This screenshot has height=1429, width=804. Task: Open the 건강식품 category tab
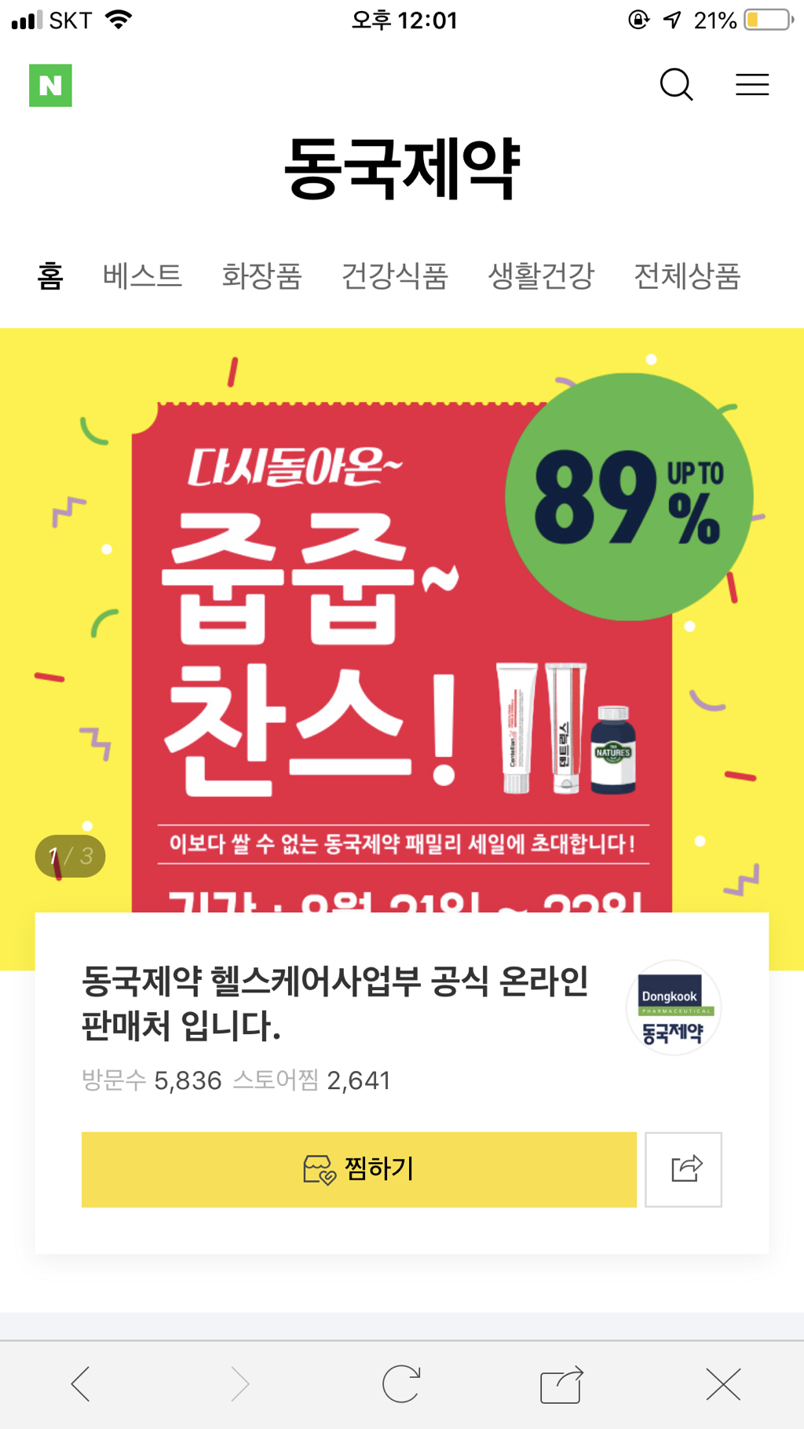[394, 276]
